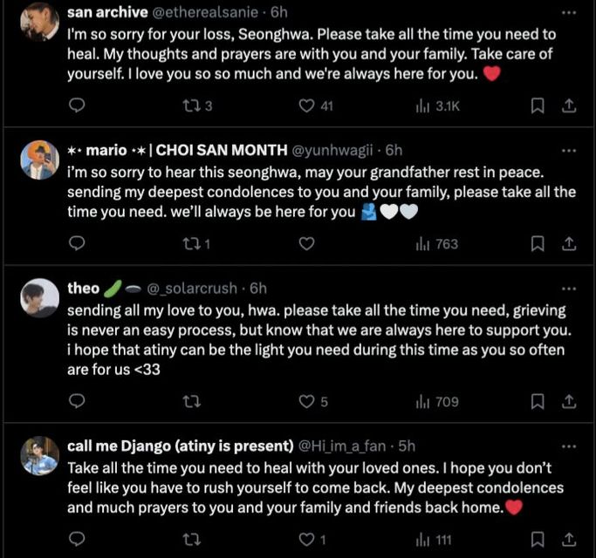
Task: Bookmark theo's tweet
Action: tap(538, 402)
